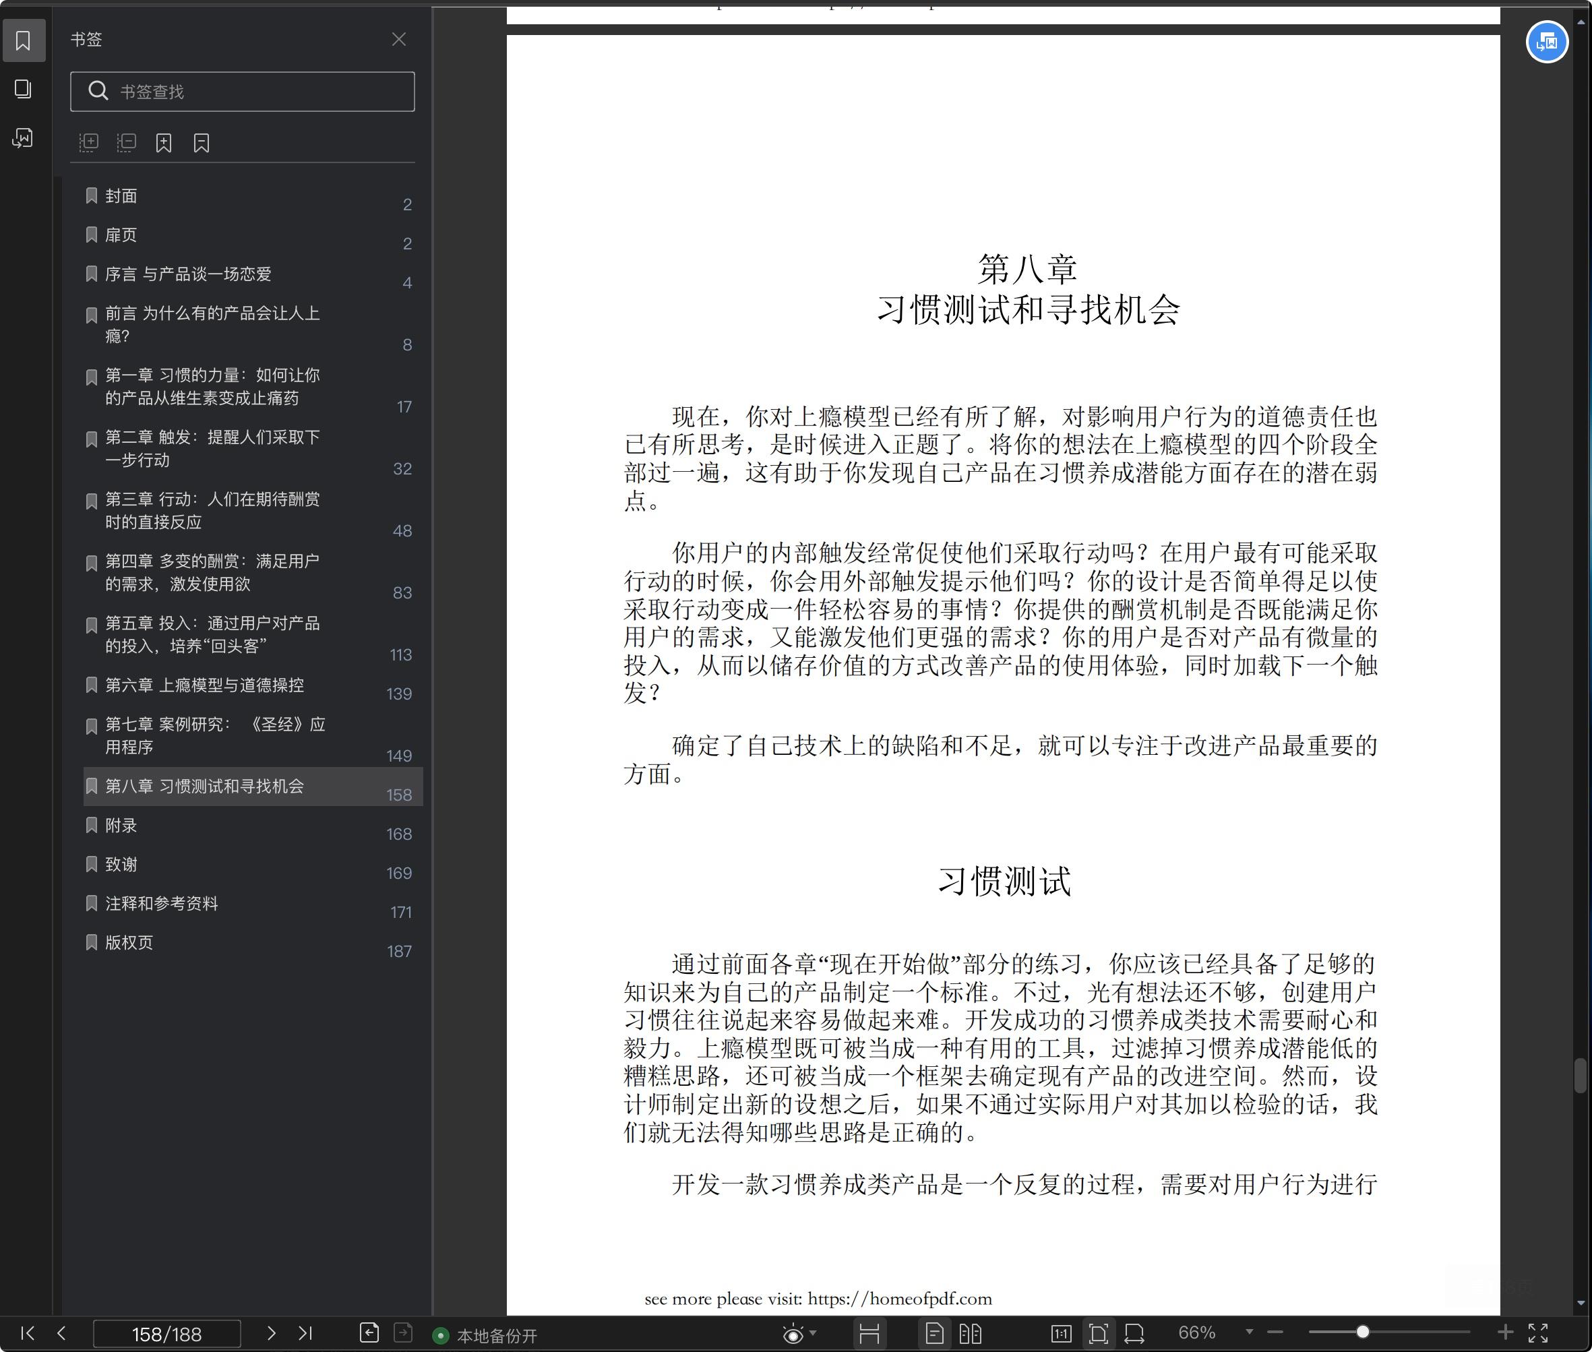Open 第五章 投入 bookmark
1592x1352 pixels.
click(253, 636)
